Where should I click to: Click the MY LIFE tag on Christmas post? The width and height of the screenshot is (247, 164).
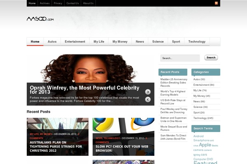click(x=34, y=134)
